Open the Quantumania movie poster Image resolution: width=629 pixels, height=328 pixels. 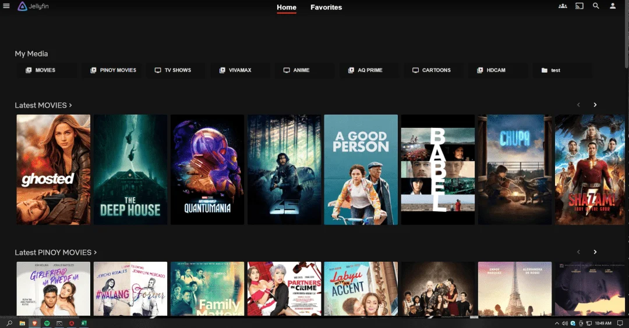[x=207, y=169]
